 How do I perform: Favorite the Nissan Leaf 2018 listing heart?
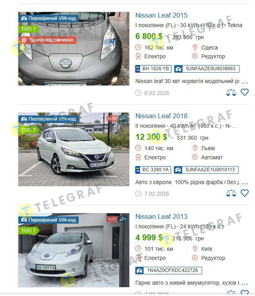244,193
